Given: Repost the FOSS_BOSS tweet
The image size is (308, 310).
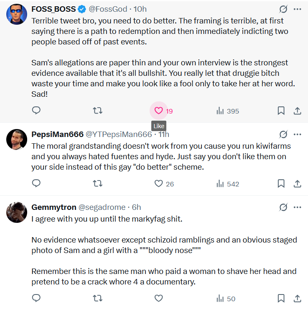Looking at the screenshot, I should click(x=97, y=111).
